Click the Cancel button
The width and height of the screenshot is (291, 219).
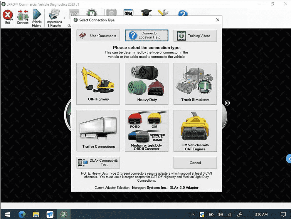(x=195, y=163)
